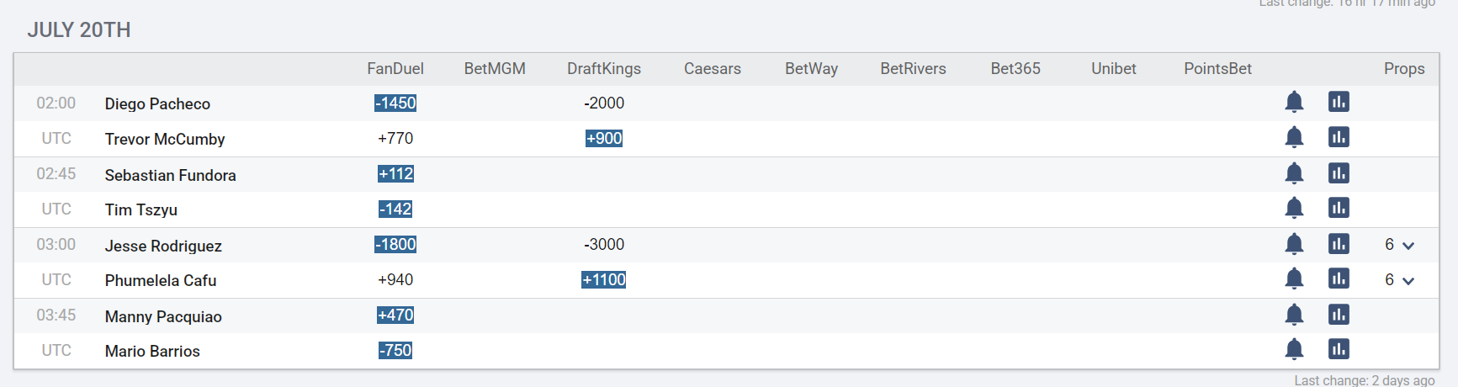1458x387 pixels.
Task: Open odds chart for Mario Barrios
Action: point(1339,349)
